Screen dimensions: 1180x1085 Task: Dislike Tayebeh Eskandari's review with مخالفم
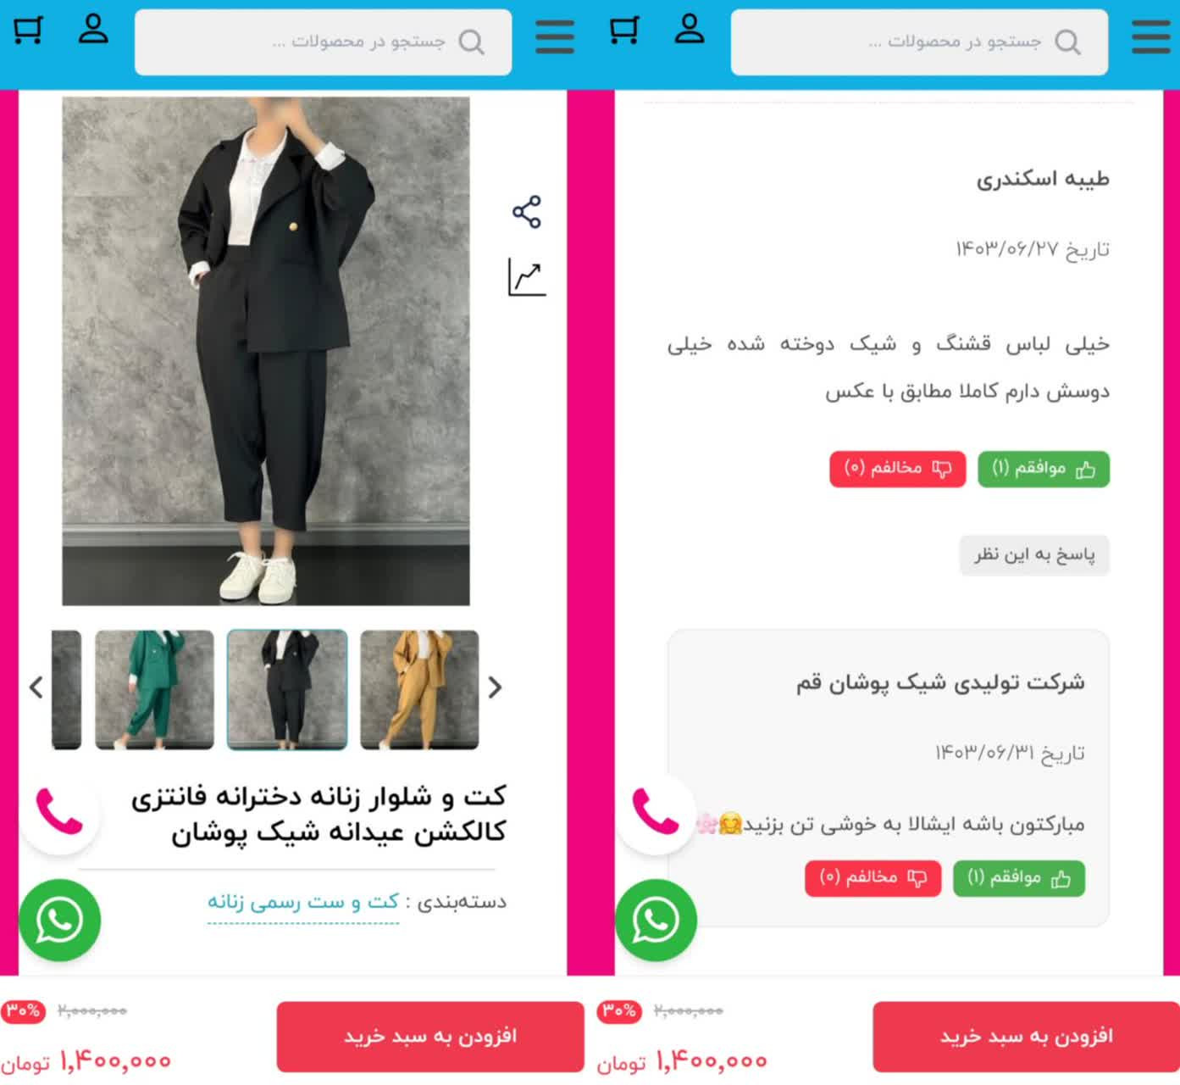(x=898, y=469)
